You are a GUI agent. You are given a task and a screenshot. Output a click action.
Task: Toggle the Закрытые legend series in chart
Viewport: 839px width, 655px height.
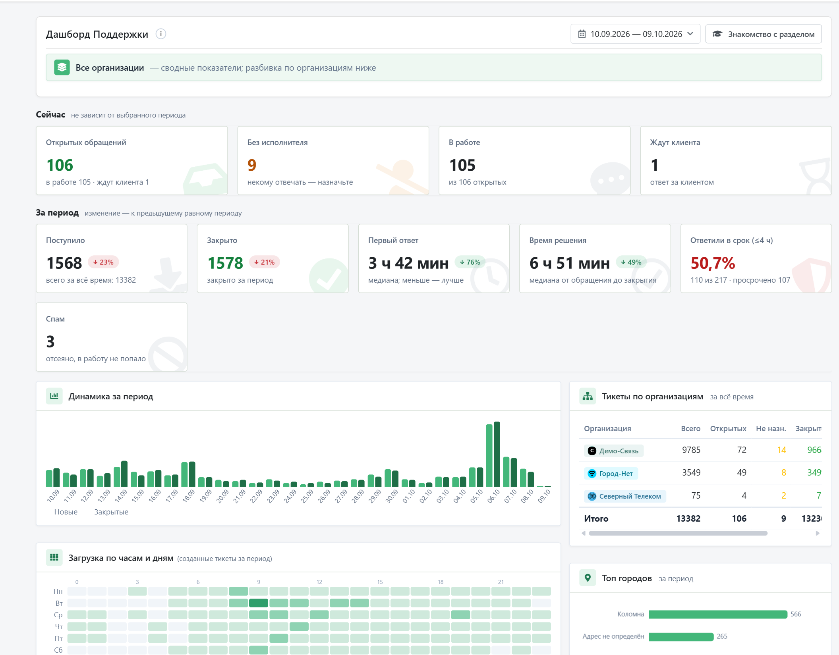[x=111, y=512]
